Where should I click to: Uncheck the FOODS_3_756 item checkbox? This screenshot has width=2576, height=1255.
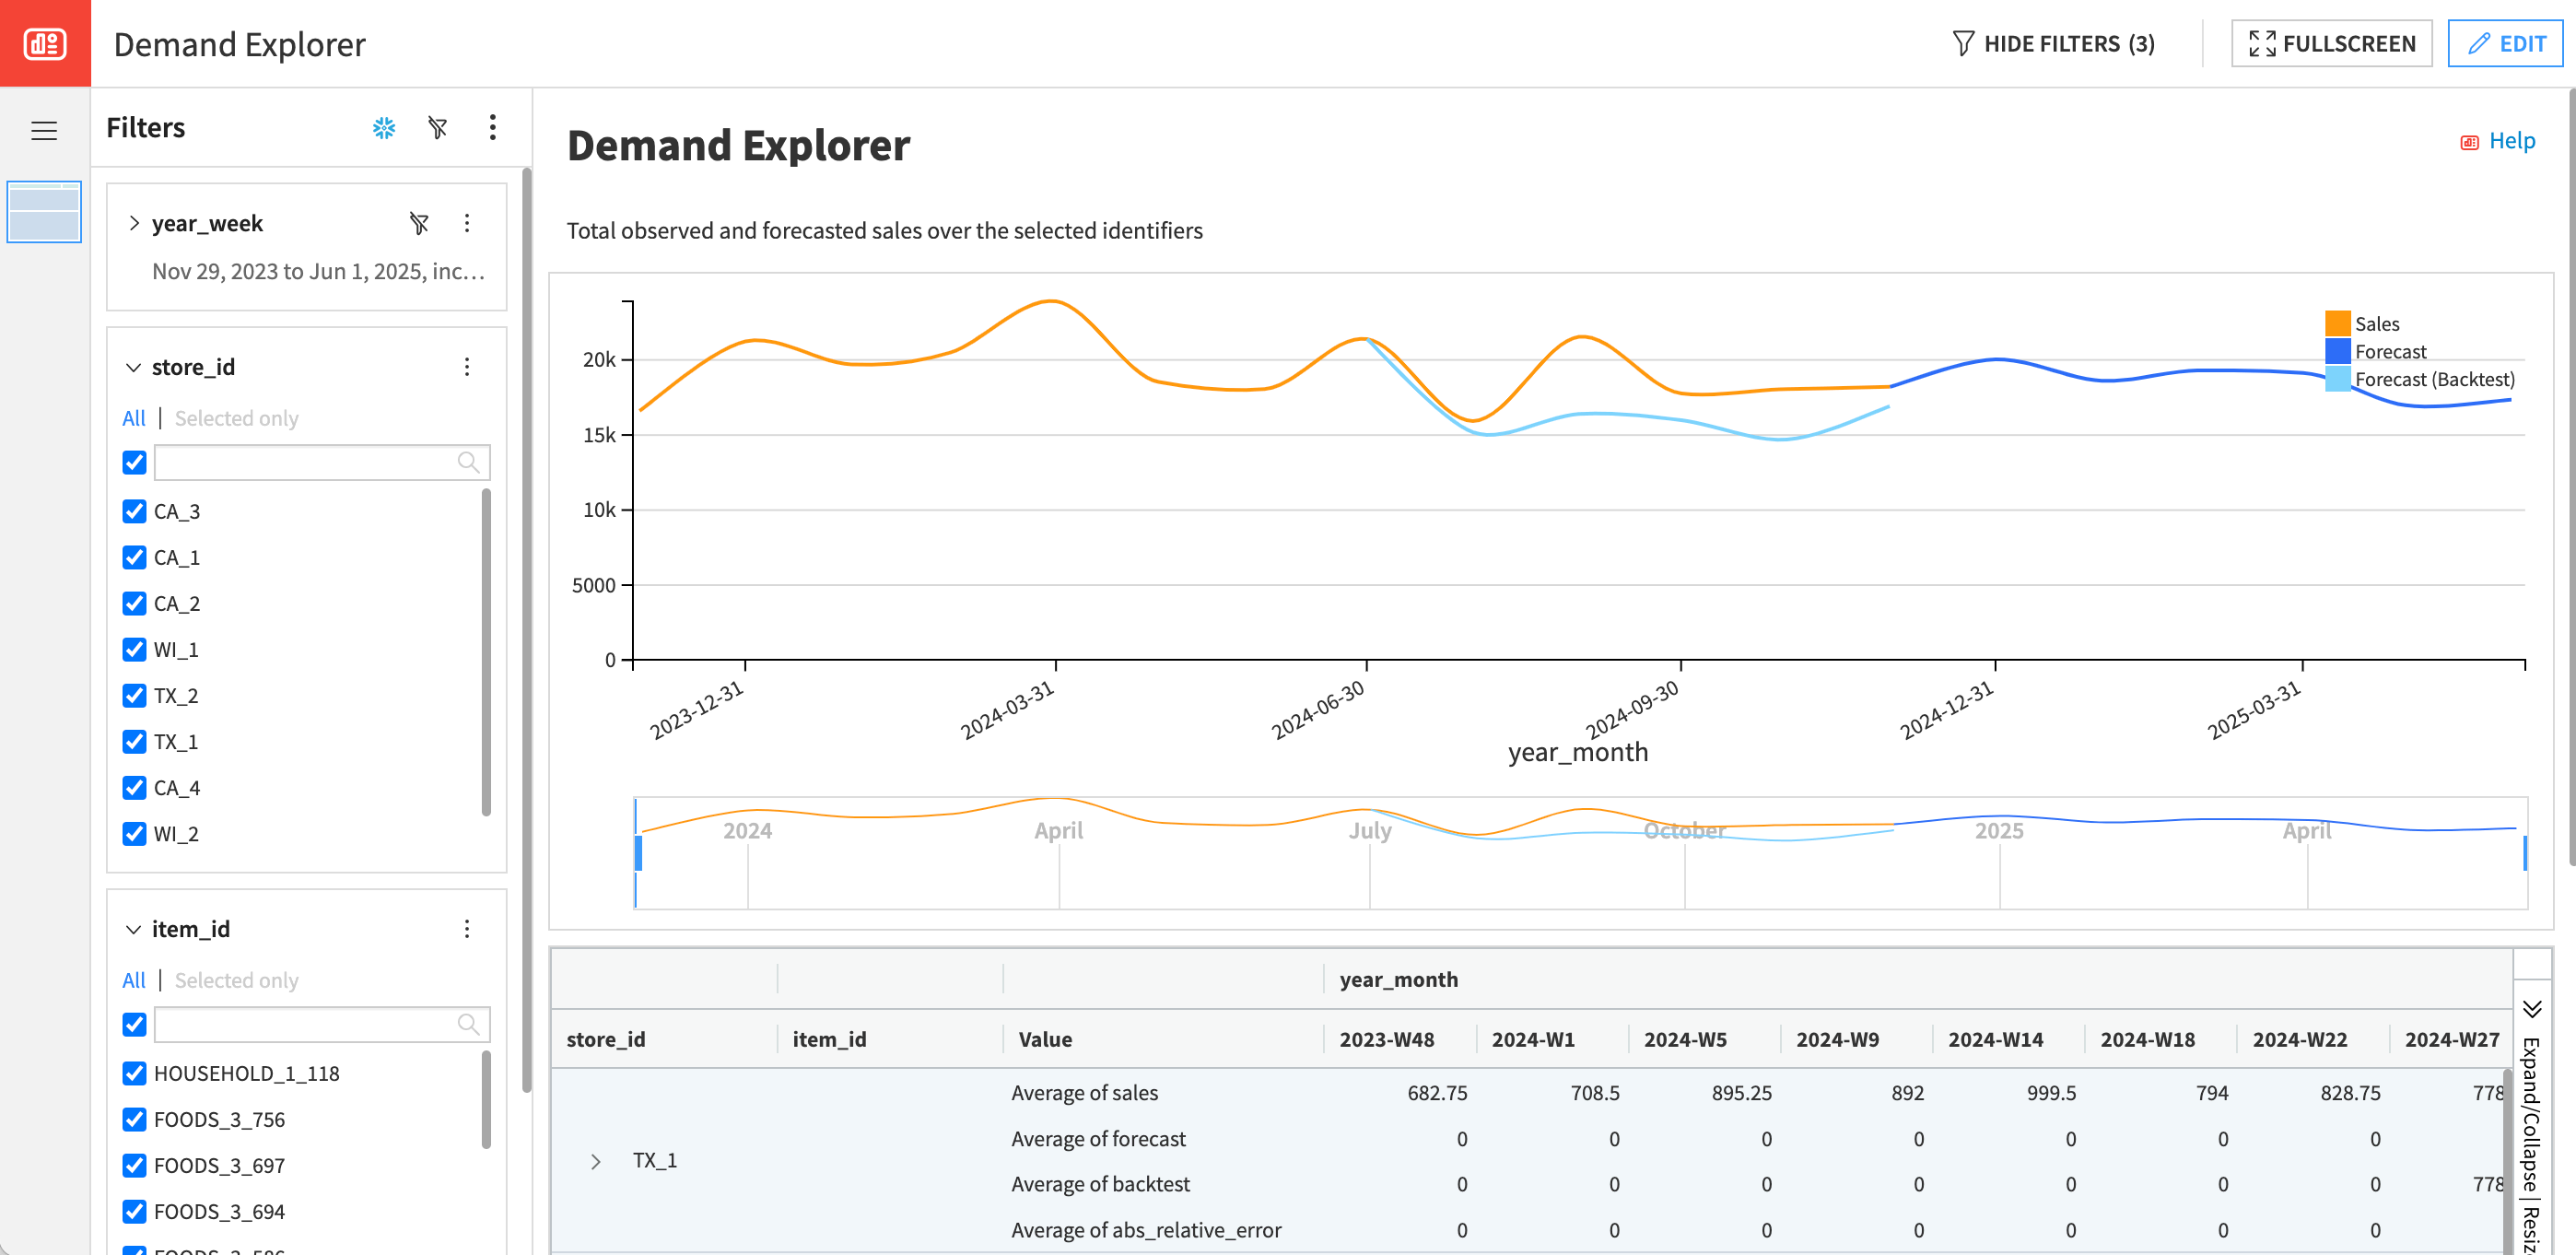[x=134, y=1119]
